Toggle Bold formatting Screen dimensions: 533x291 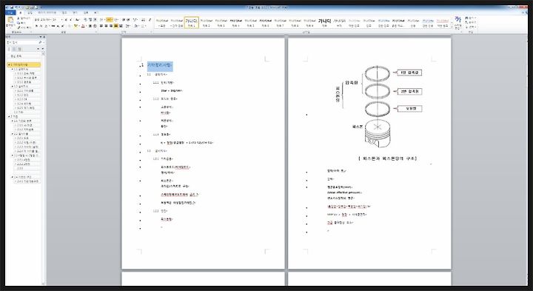click(36, 26)
